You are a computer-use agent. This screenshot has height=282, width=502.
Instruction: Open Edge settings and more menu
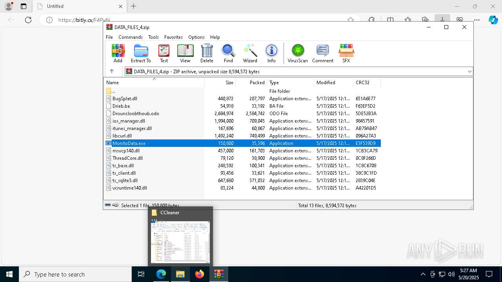coord(477,20)
